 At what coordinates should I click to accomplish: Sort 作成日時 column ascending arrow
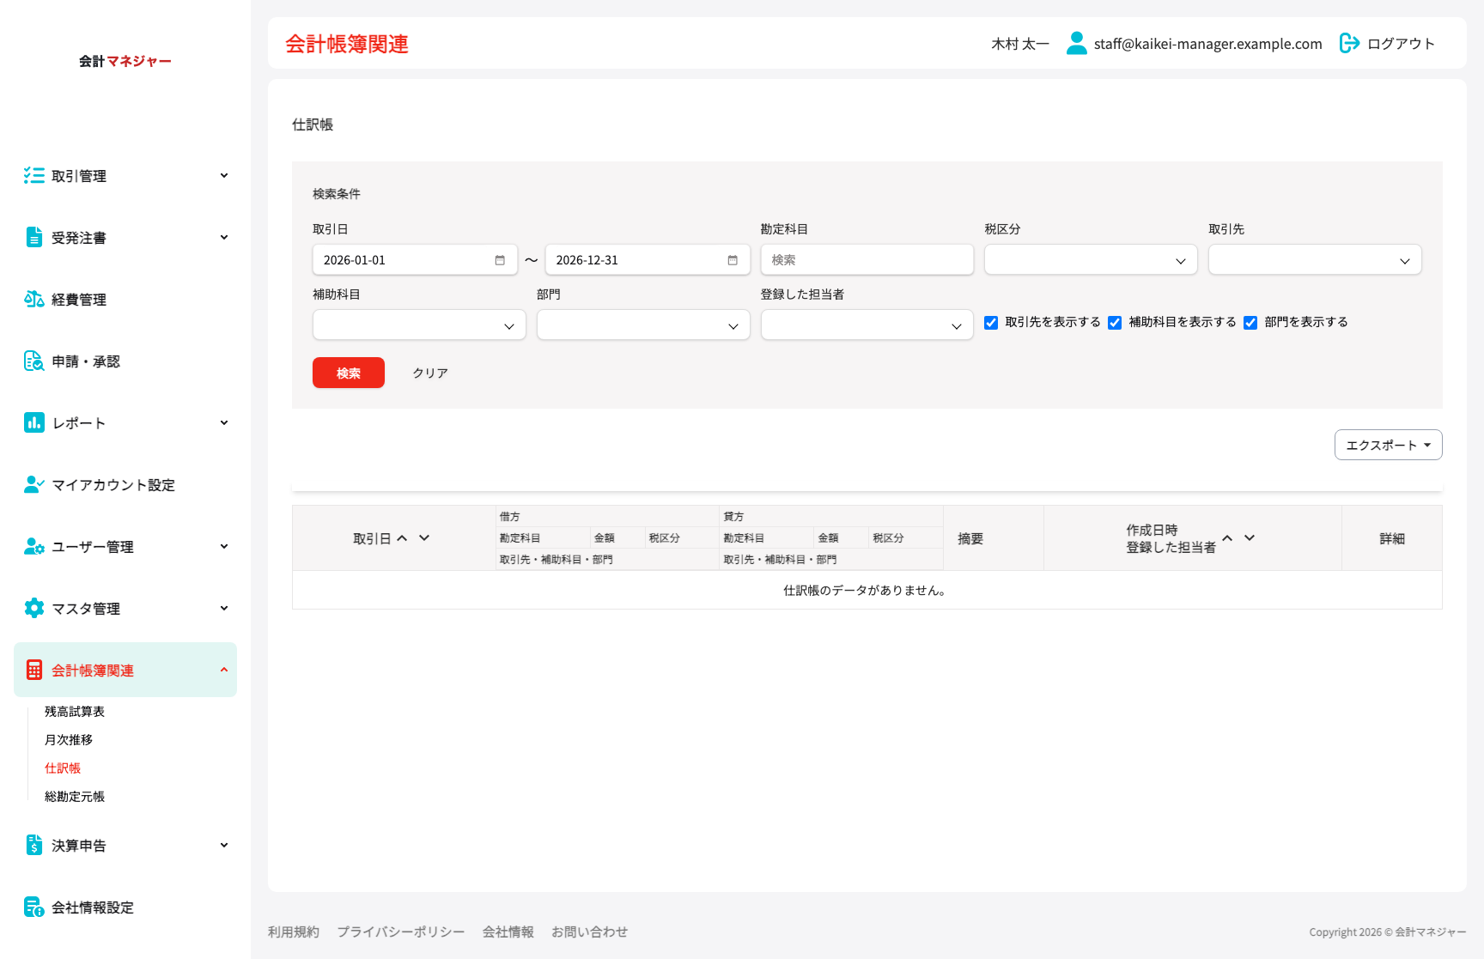pos(1227,538)
